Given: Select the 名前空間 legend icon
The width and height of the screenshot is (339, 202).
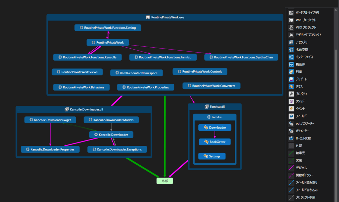Looking at the screenshot, I should point(291,50).
